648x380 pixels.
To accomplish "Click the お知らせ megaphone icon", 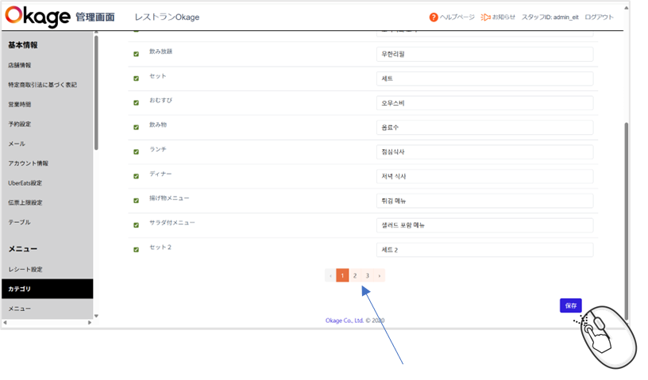I will [485, 17].
